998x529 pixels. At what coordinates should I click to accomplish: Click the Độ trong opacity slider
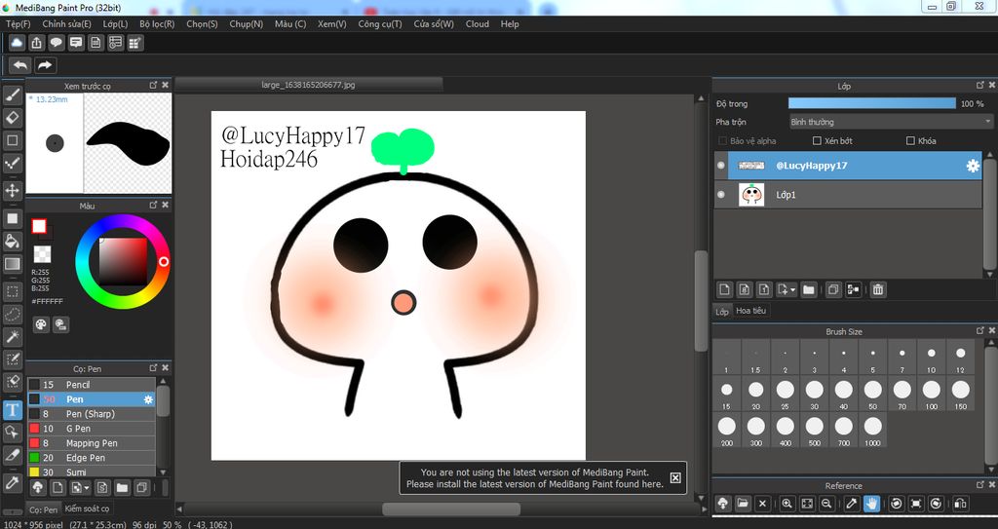872,103
